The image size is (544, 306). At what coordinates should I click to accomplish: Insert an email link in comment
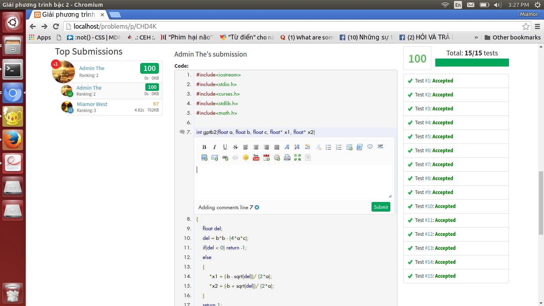[215, 158]
